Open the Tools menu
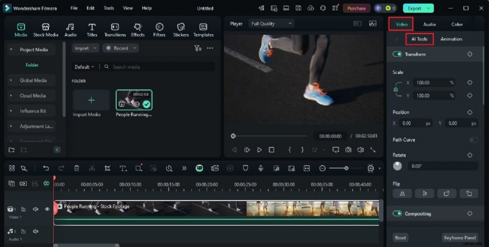Image resolution: width=489 pixels, height=247 pixels. 108,8
